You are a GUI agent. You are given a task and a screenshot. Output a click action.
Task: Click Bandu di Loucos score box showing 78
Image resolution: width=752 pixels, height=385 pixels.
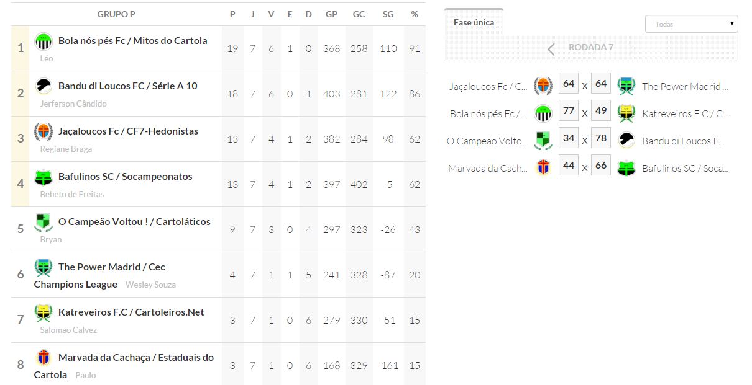[x=600, y=138]
